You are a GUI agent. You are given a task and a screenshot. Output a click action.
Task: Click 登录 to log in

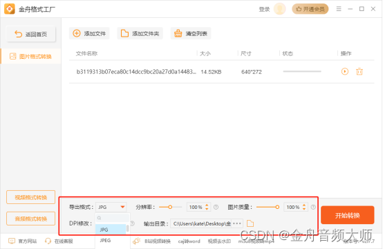264,9
